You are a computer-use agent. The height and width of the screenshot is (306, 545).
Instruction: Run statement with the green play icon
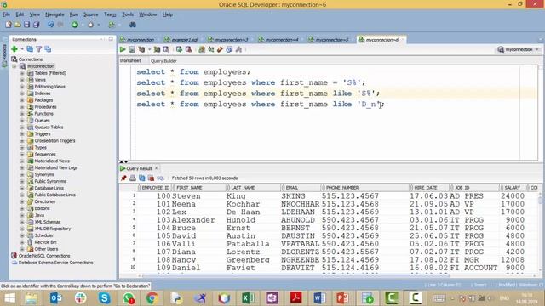pyautogui.click(x=123, y=49)
